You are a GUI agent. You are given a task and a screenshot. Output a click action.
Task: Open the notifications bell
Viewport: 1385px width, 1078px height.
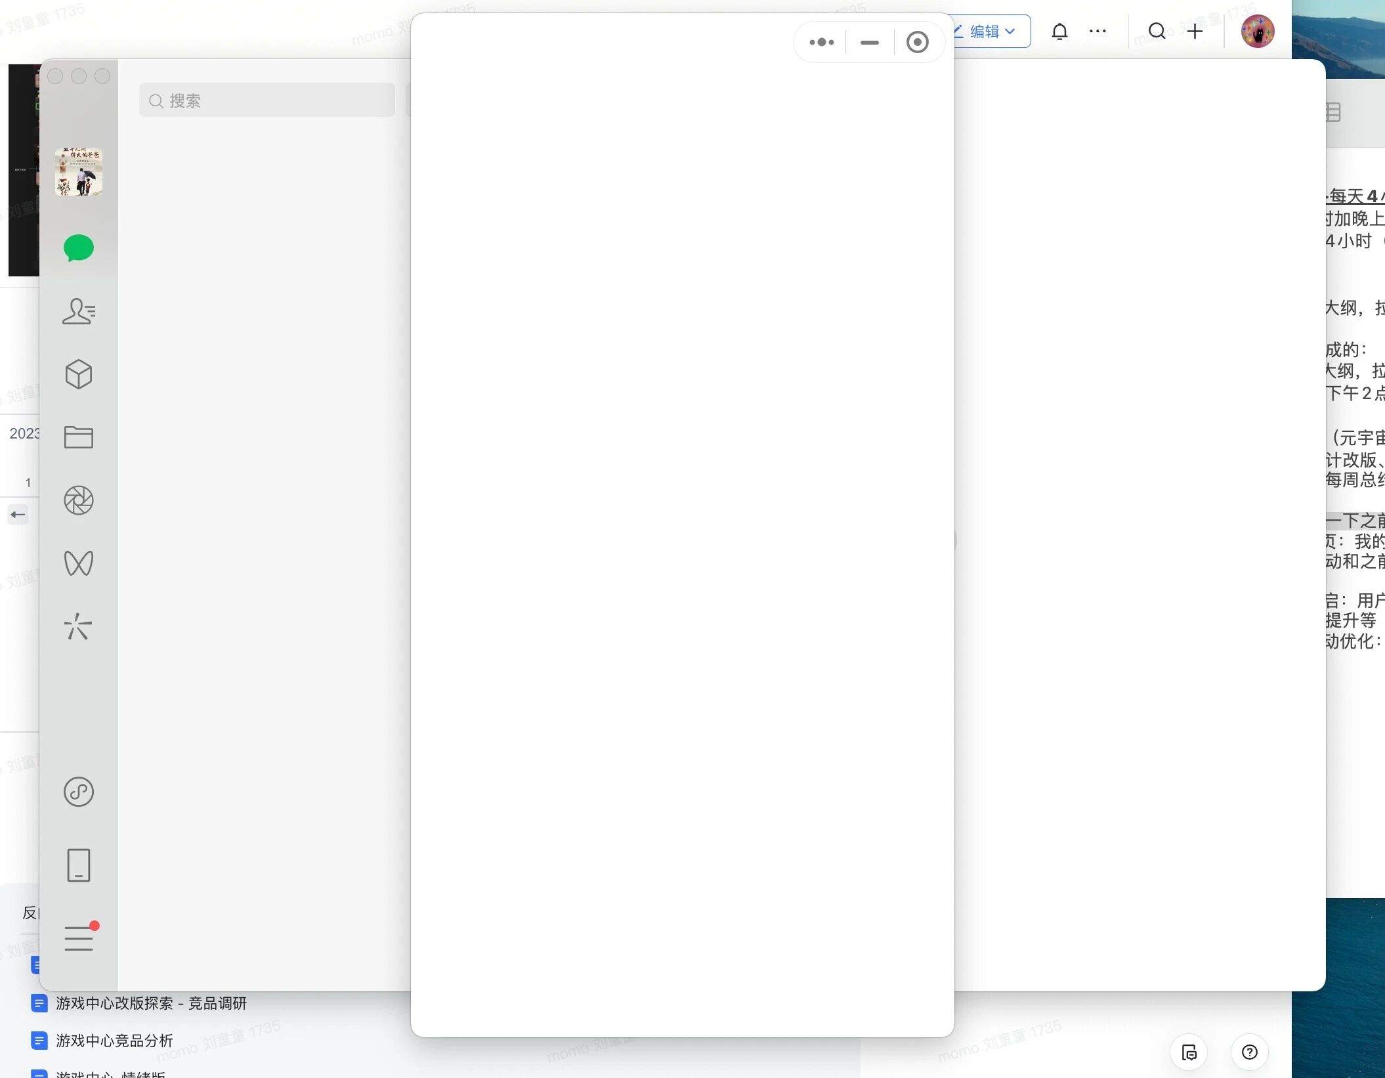[1059, 31]
